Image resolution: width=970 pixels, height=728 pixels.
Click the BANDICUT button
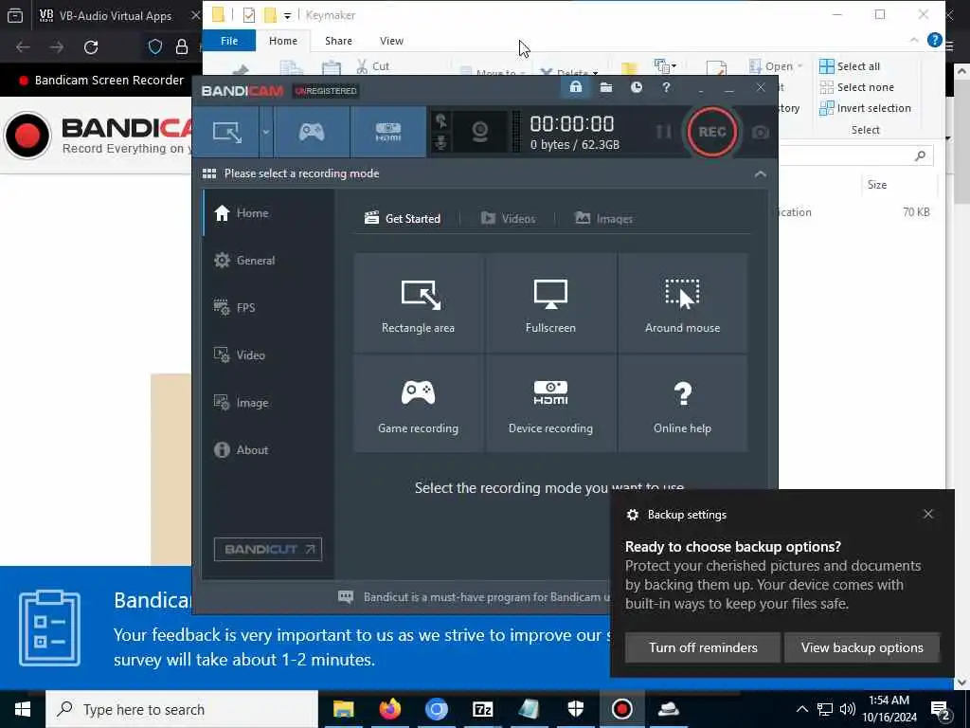coord(268,549)
